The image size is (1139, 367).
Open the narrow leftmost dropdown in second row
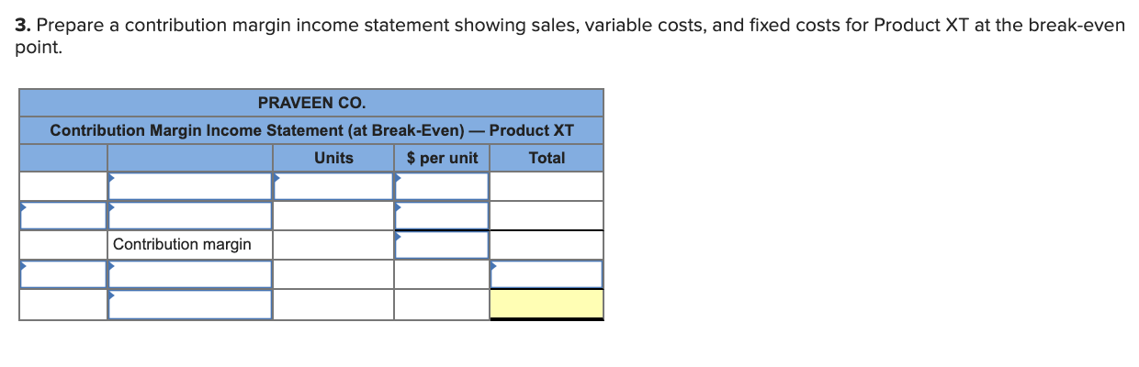click(x=63, y=216)
